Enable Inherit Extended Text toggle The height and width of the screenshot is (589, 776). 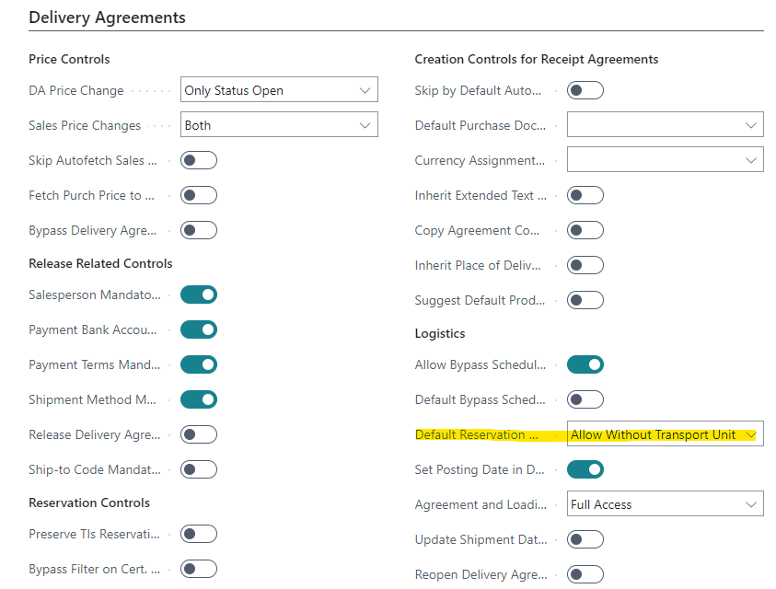pyautogui.click(x=585, y=195)
